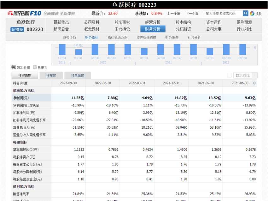This screenshot has height=201, width=268.
Task: Open 资本运作 menu item
Action: [214, 22]
